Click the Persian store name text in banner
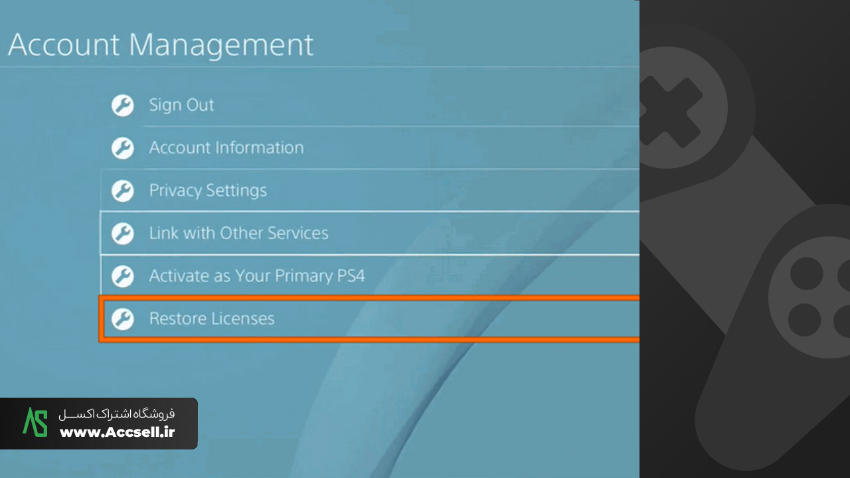 point(117,414)
